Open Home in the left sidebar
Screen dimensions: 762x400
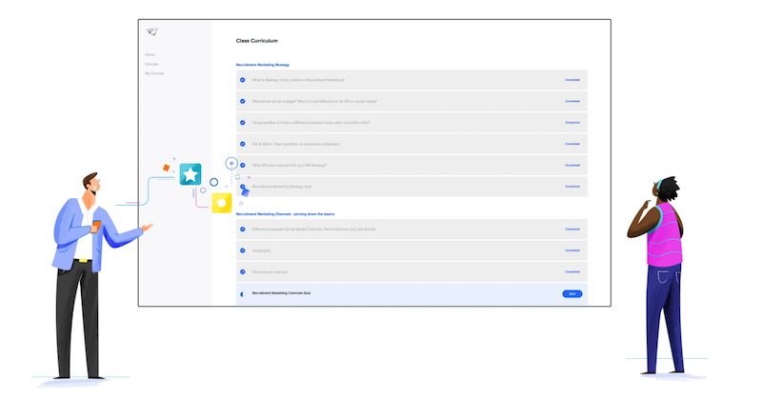150,55
